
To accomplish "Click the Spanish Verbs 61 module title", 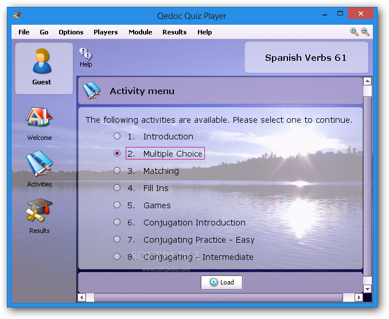I will 306,57.
